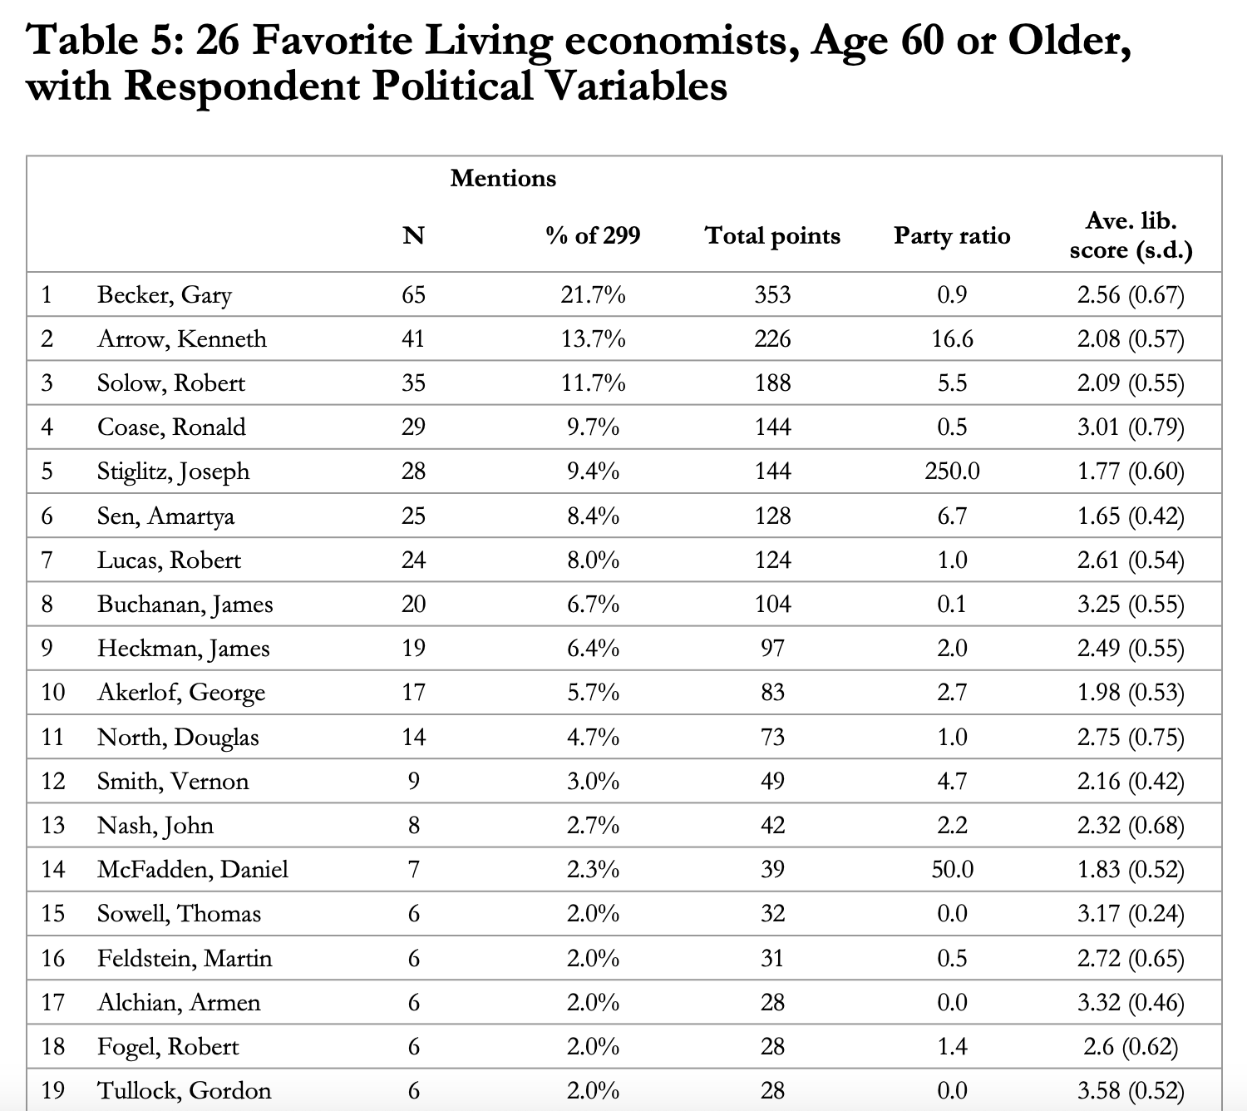This screenshot has width=1247, height=1111.
Task: Select the name Feldstein, Martin
Action: [x=185, y=959]
